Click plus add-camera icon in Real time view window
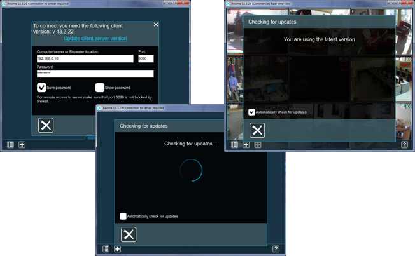Viewport: 415px width, 256px height. pos(246,145)
